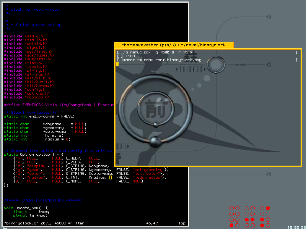Click the 'struct tm *now;' line
The image size is (306, 229).
[x=30, y=216]
